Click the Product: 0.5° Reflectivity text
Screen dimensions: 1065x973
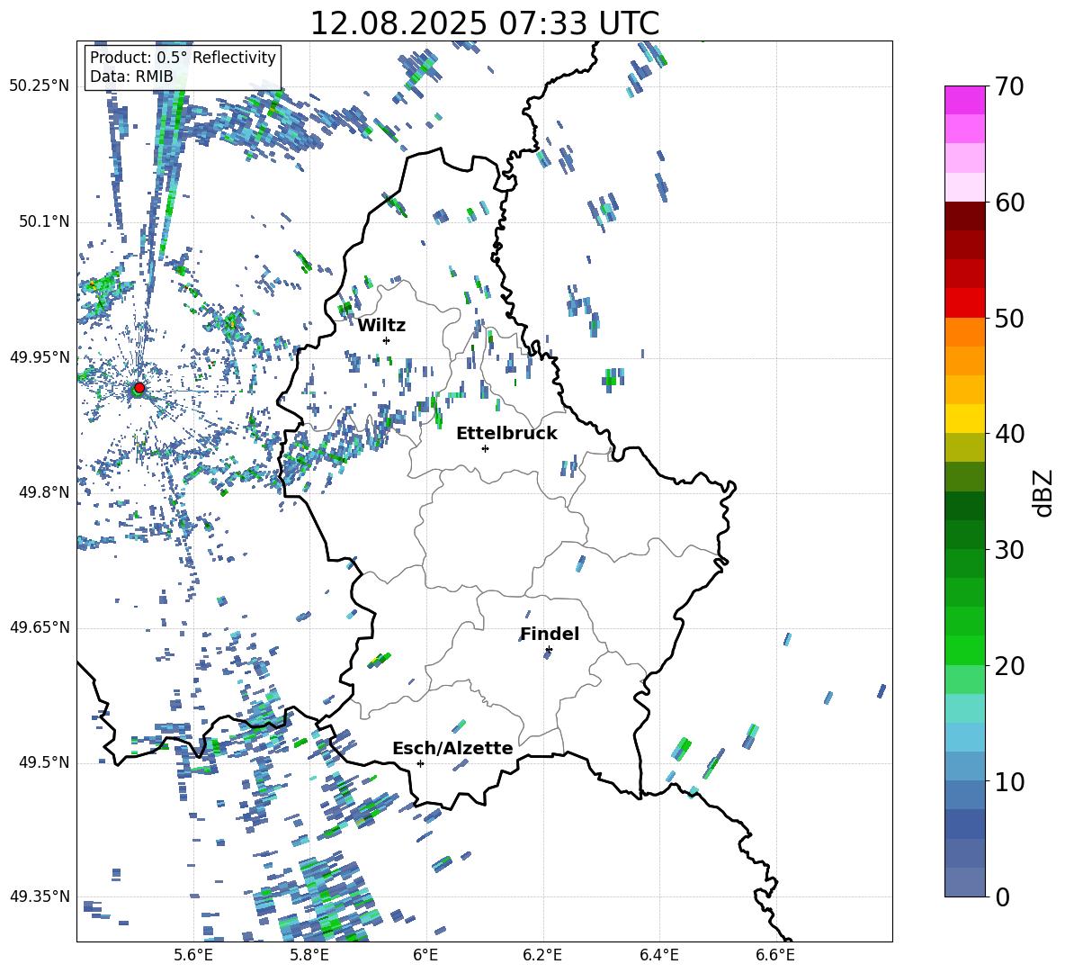pyautogui.click(x=183, y=58)
